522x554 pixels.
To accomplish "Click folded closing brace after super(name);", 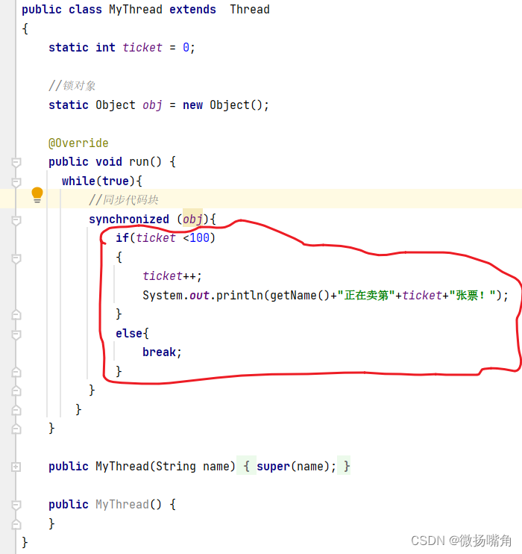I will [344, 466].
